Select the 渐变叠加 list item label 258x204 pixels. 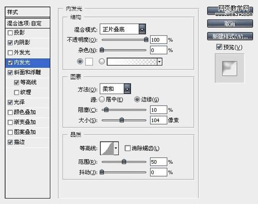(25, 122)
